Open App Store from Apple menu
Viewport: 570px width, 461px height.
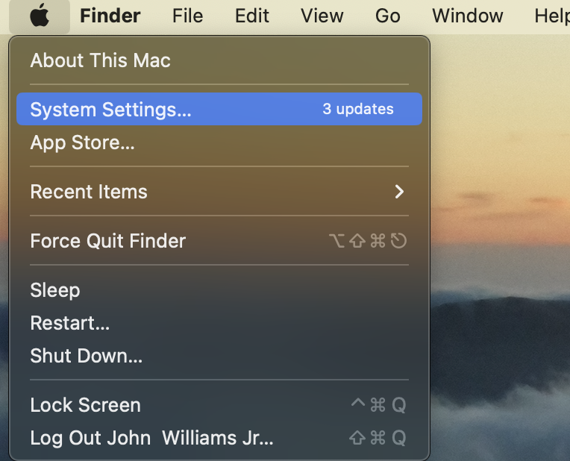219,142
